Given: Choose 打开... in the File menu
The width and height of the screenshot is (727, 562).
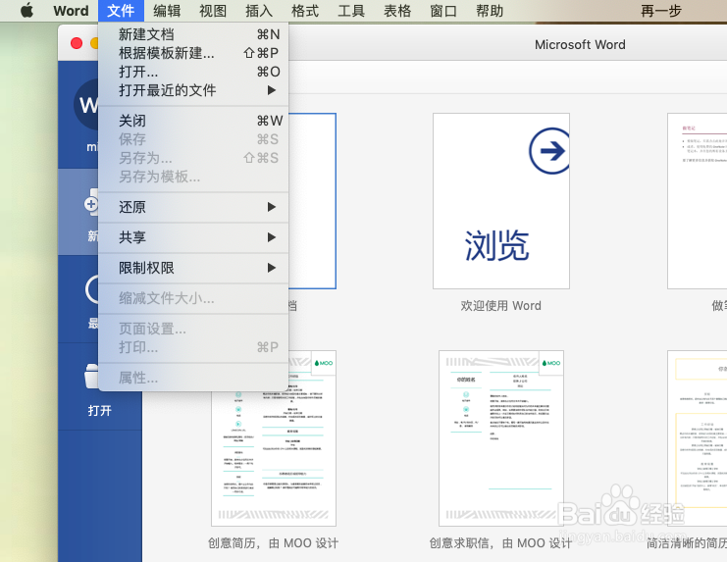Looking at the screenshot, I should tap(193, 72).
